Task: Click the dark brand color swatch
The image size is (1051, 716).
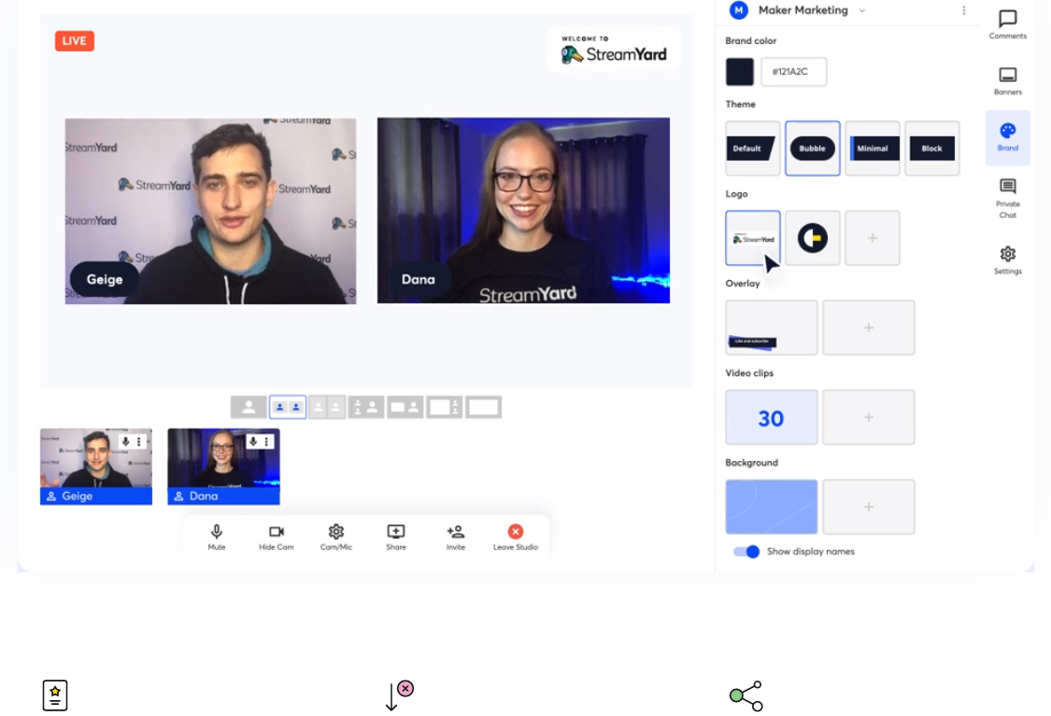Action: point(742,72)
